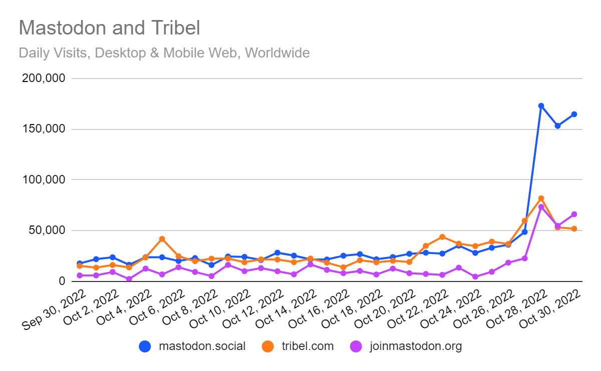Click the first blue data point on Sep 30
Screen dimensions: 601x371
pos(79,263)
